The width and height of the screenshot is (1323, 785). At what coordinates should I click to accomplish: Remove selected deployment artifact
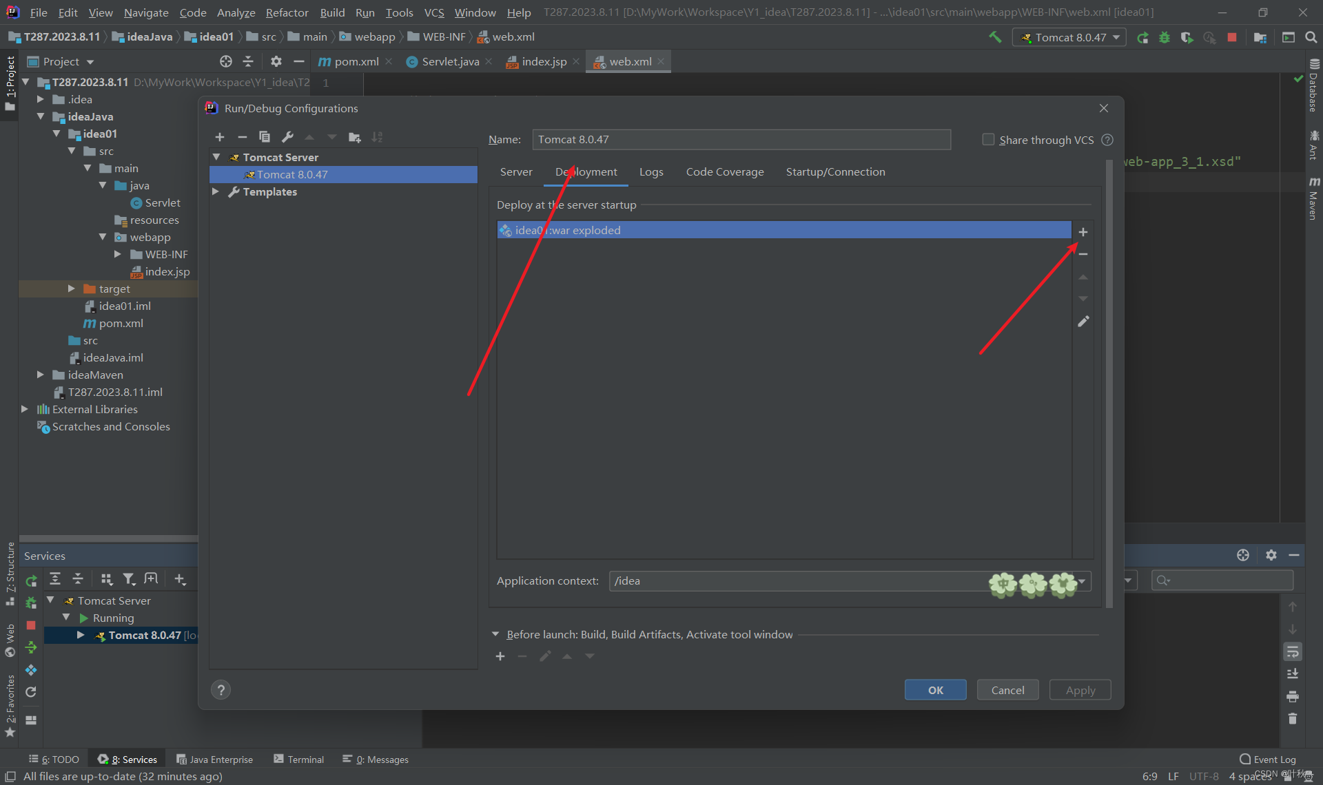click(1083, 254)
